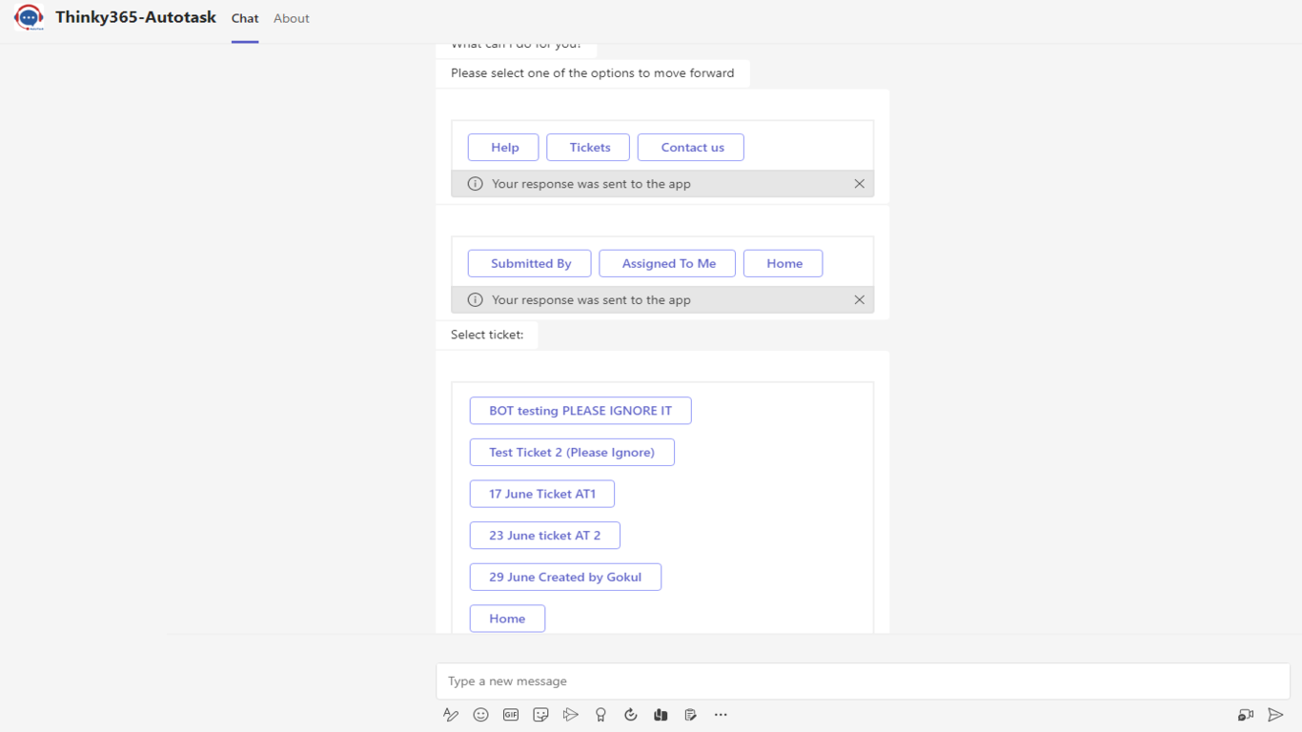This screenshot has height=732, width=1302.
Task: Click the "Type a new message" field
Action: coord(863,681)
